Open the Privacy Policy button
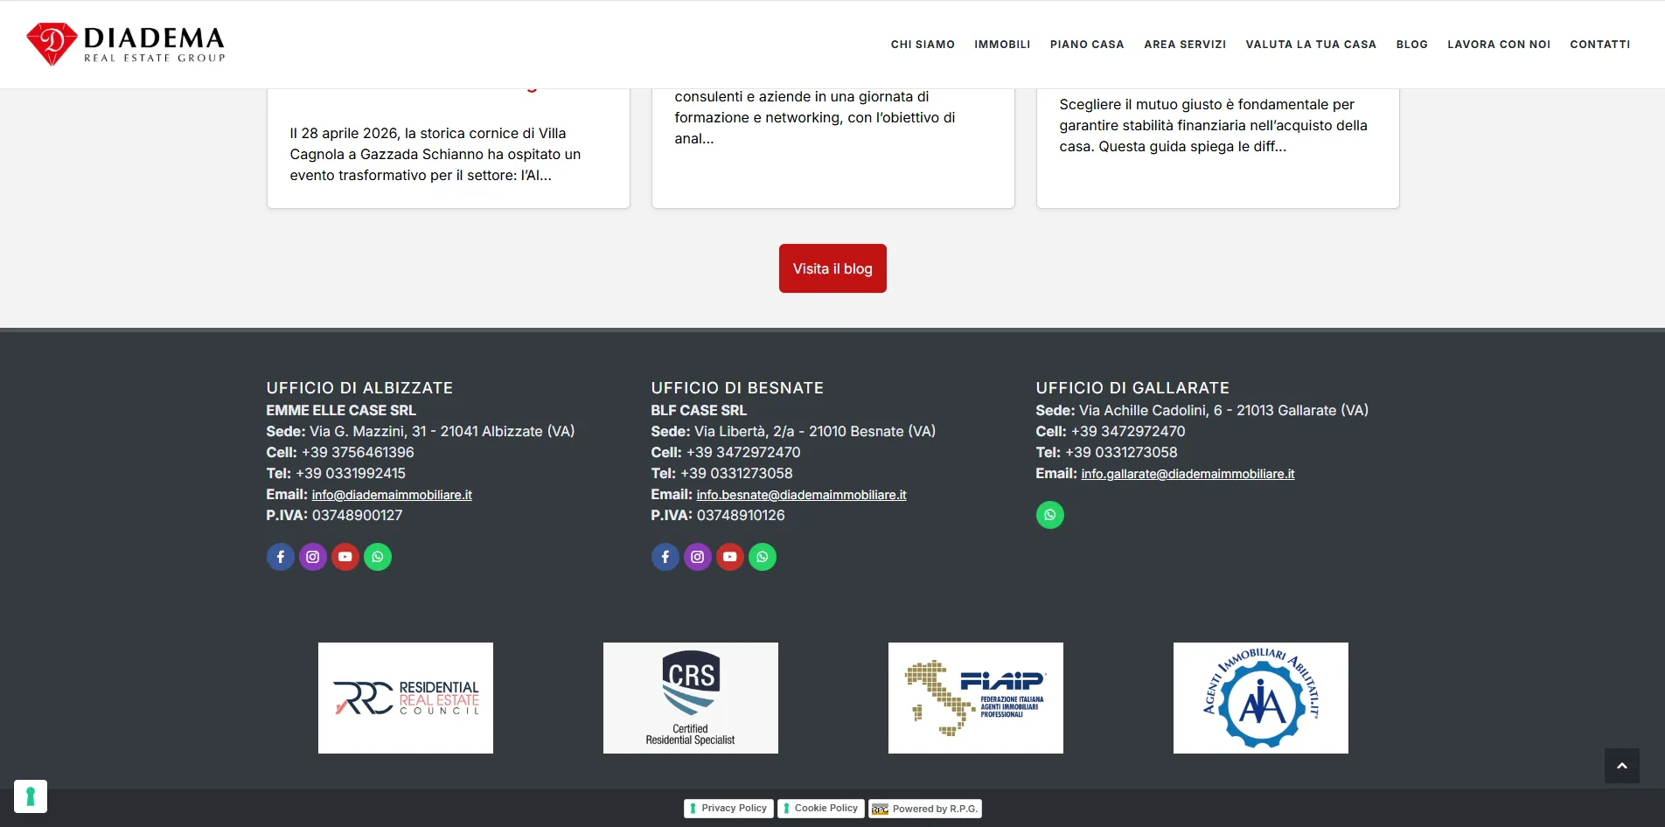 (x=727, y=809)
